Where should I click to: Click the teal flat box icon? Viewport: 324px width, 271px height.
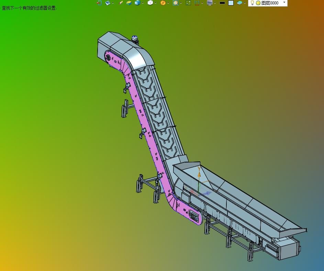point(239,3)
